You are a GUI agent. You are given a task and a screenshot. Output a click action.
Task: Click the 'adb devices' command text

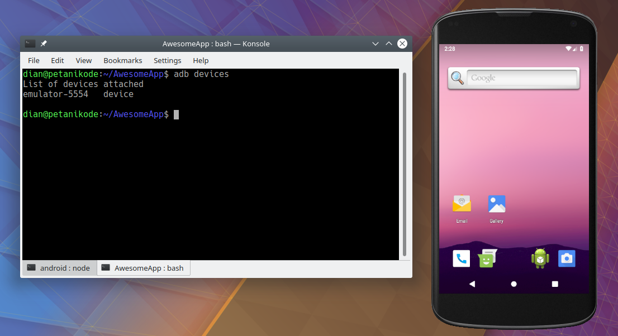tap(201, 74)
